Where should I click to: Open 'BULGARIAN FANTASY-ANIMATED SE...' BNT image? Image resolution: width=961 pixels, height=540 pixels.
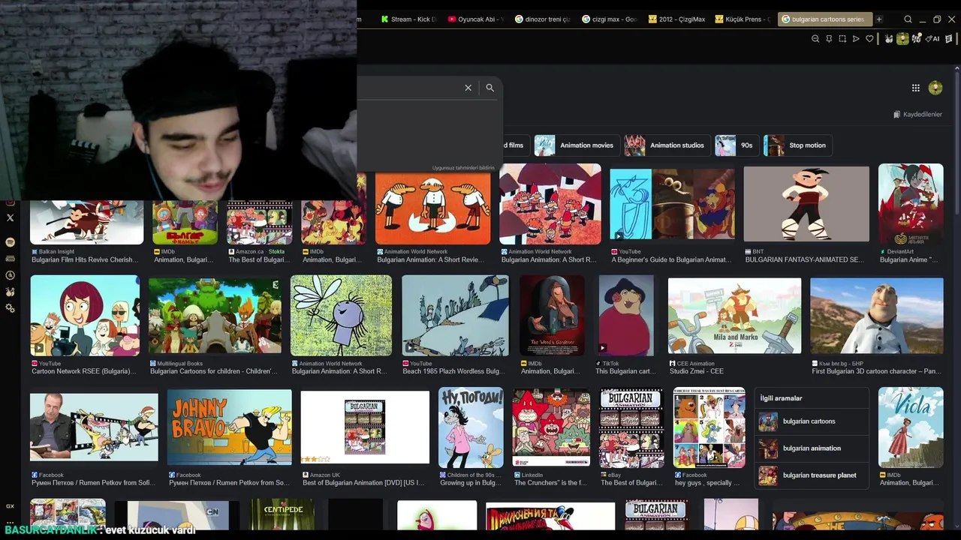click(x=806, y=204)
